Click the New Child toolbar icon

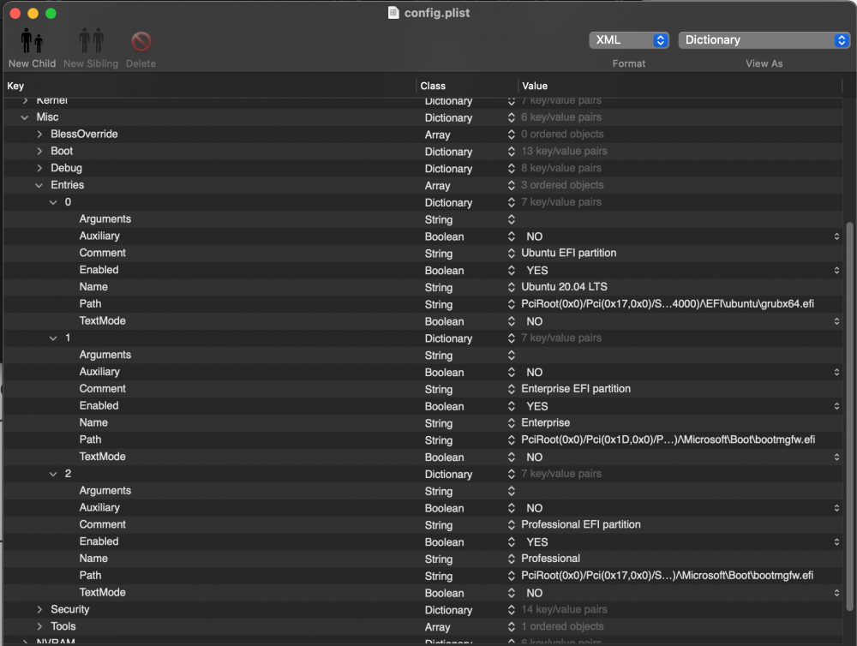(x=32, y=41)
